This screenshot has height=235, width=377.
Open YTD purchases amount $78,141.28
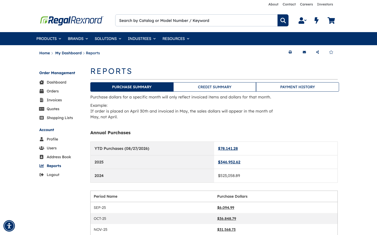pyautogui.click(x=228, y=149)
